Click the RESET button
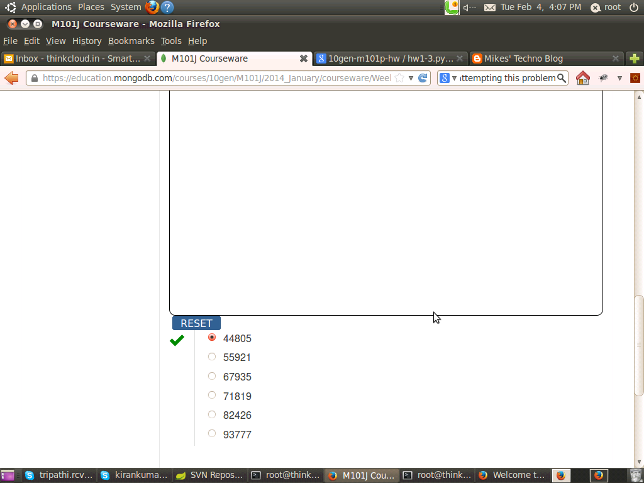Screen dimensions: 644x483 (x=196, y=323)
